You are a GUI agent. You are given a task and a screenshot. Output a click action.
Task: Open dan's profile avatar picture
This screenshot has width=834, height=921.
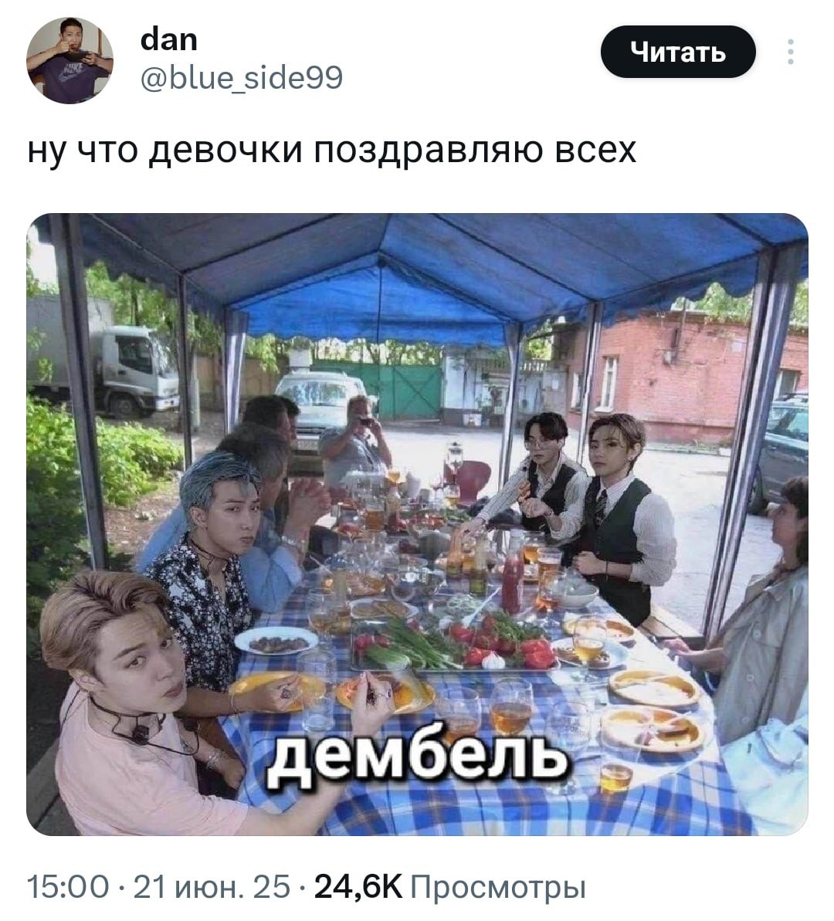(69, 60)
